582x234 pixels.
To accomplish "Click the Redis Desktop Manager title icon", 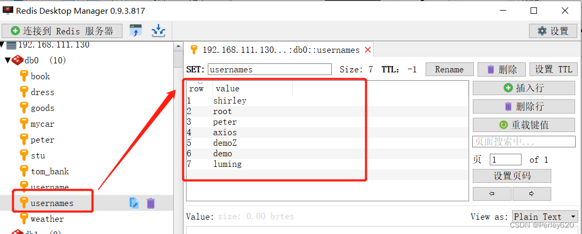I will pyautogui.click(x=8, y=11).
